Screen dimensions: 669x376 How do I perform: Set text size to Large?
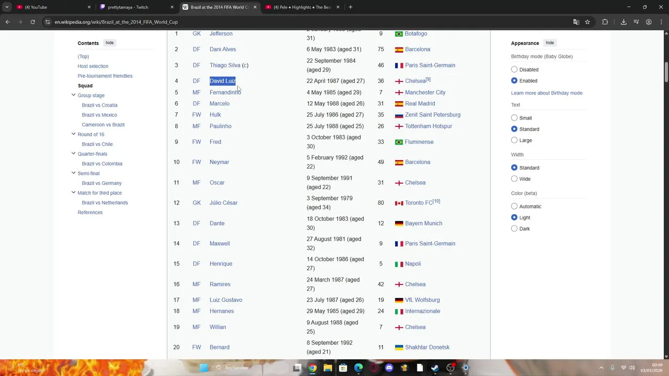pos(514,140)
